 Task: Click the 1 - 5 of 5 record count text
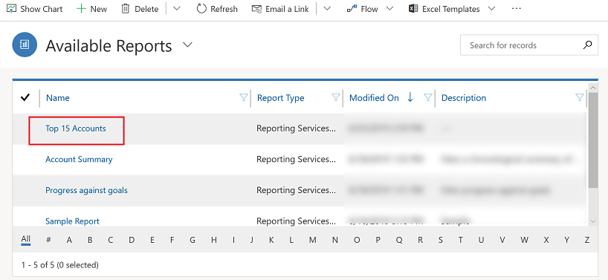pos(60,265)
